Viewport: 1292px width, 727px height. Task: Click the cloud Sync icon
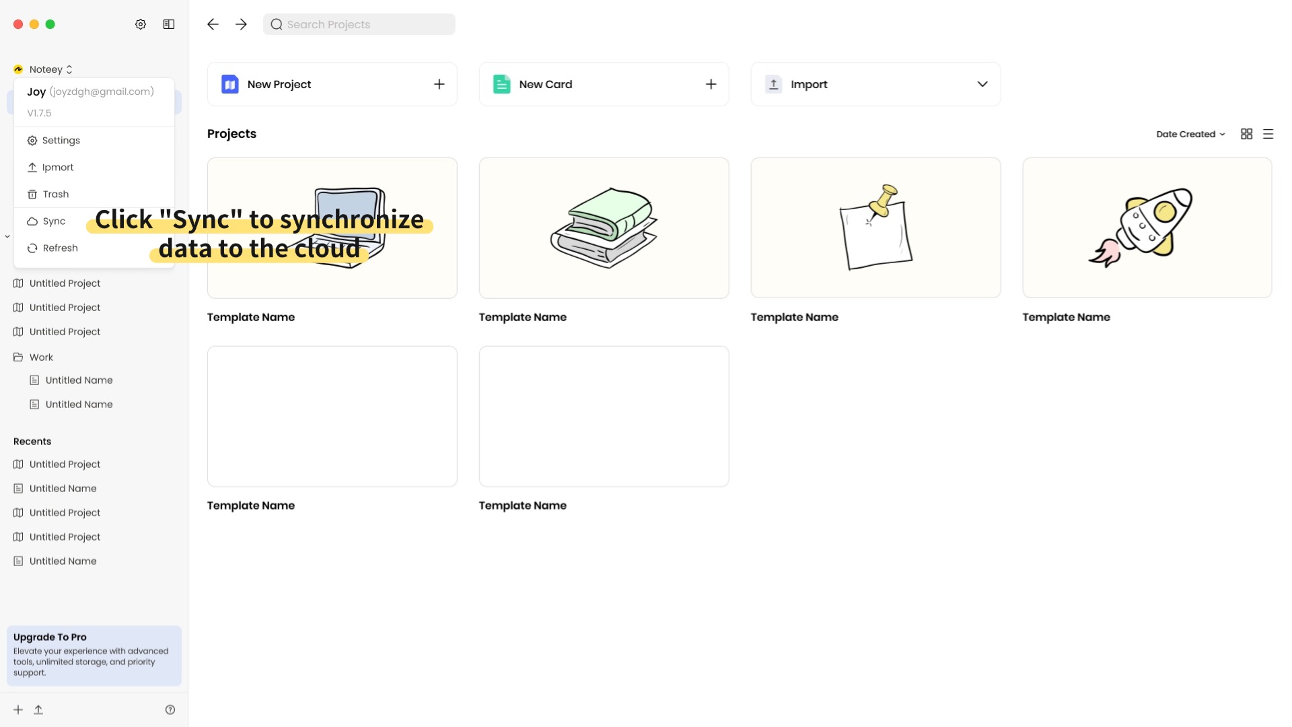32,221
